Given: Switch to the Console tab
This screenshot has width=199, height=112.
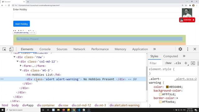Looking at the screenshot, I should pyautogui.click(x=45, y=49).
